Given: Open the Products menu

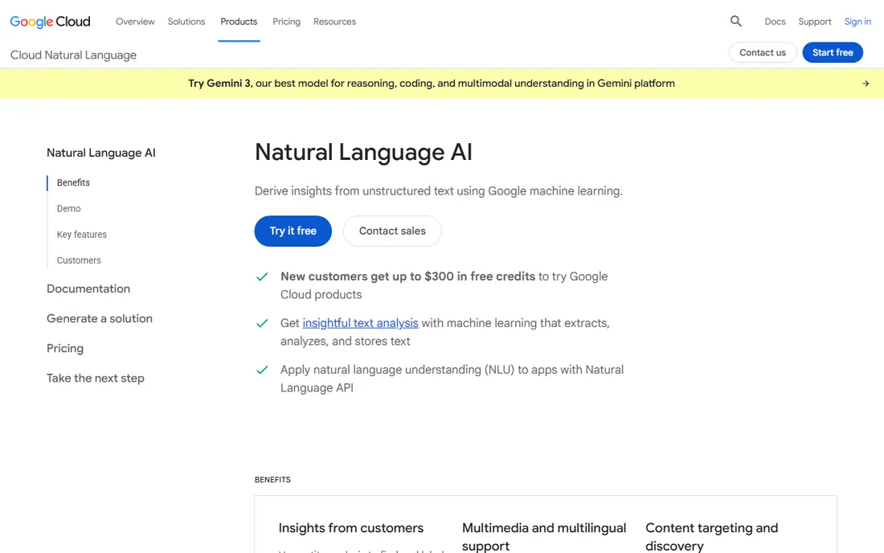Looking at the screenshot, I should click(239, 22).
